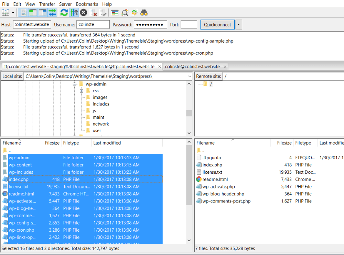344x255 pixels.
Task: Toggle processing of the transfer queue
Action: click(73, 12)
